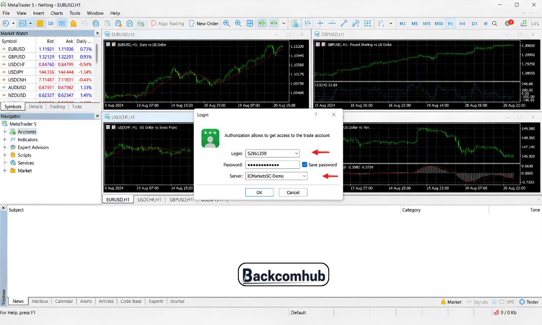Click the Navigator panel toolbar icon
The image size is (542, 325).
62,24
